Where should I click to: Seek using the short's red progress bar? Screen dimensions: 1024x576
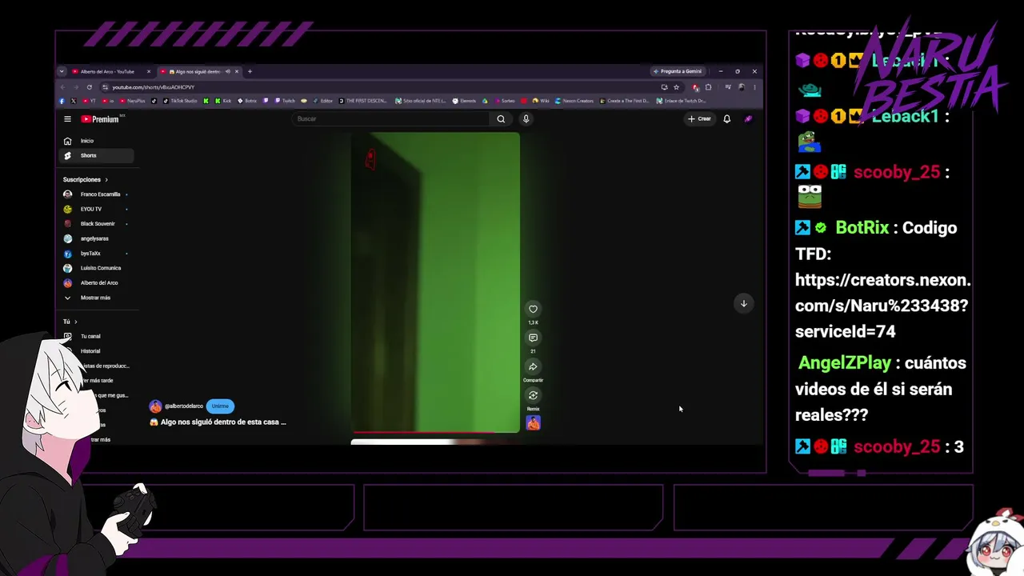(x=435, y=432)
